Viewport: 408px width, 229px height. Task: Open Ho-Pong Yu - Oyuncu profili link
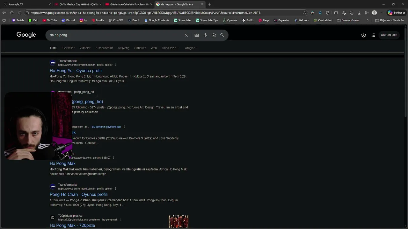[x=76, y=71]
